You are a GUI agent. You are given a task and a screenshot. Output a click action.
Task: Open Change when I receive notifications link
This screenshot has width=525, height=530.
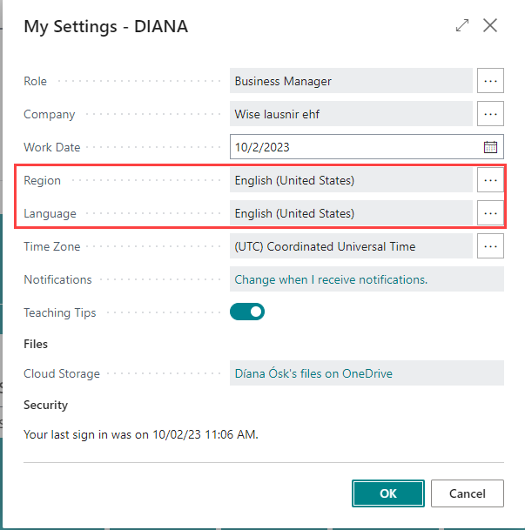[x=331, y=279]
